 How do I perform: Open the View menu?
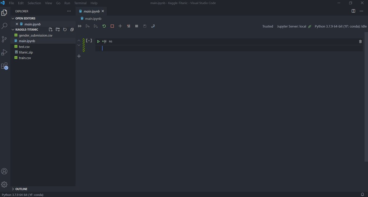(x=48, y=3)
